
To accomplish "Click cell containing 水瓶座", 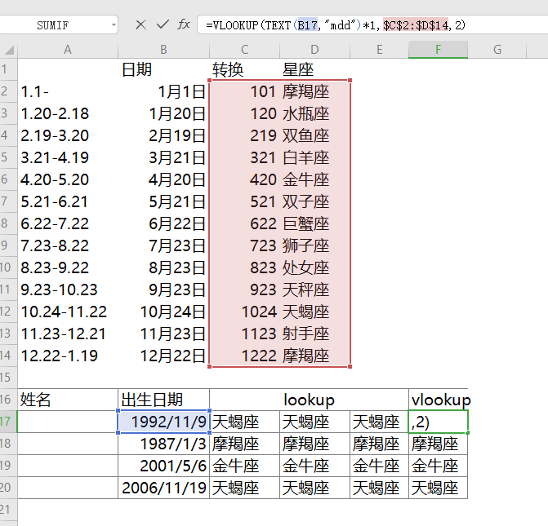I will [314, 113].
